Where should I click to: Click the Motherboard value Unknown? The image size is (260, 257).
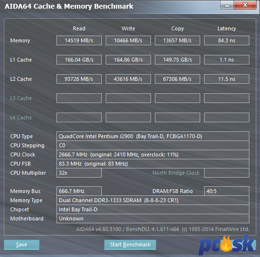153,218
